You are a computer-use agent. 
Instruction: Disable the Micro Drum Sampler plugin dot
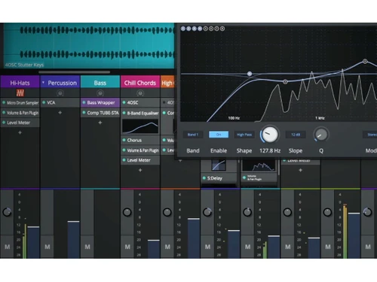(x=4, y=102)
